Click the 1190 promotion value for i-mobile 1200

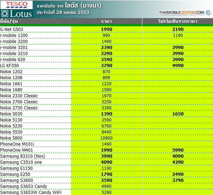[178, 36]
